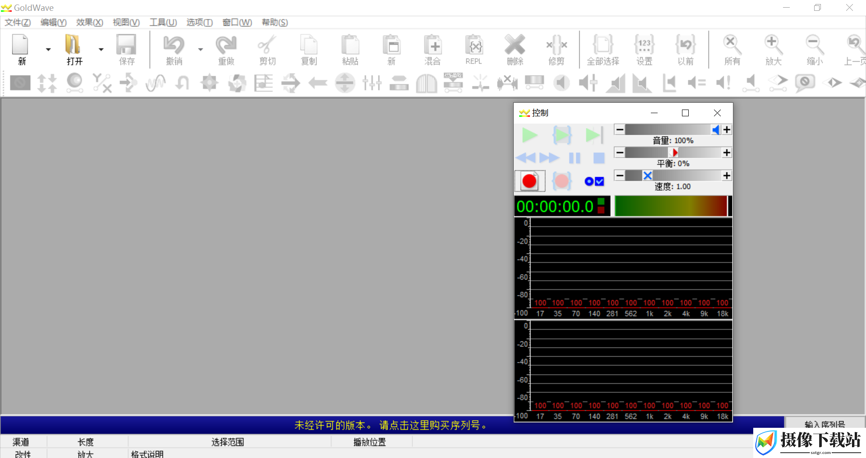The width and height of the screenshot is (866, 458).
Task: Click the play-to-end green button
Action: (x=594, y=135)
